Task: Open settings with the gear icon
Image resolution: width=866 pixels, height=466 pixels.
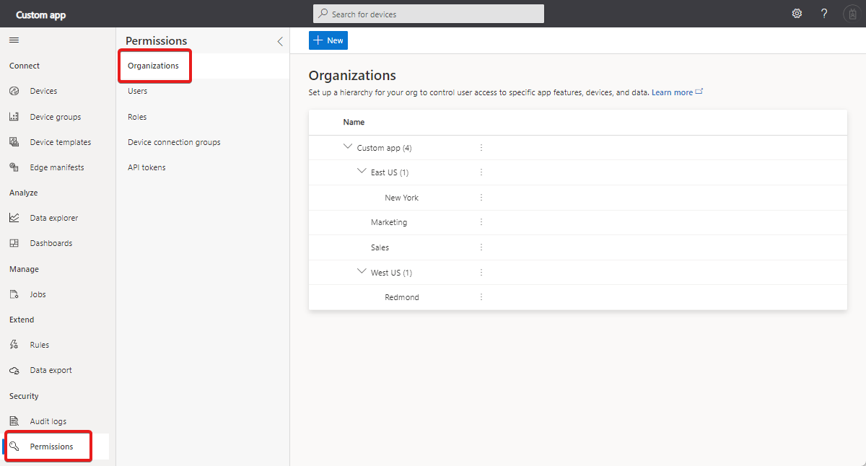Action: tap(797, 14)
